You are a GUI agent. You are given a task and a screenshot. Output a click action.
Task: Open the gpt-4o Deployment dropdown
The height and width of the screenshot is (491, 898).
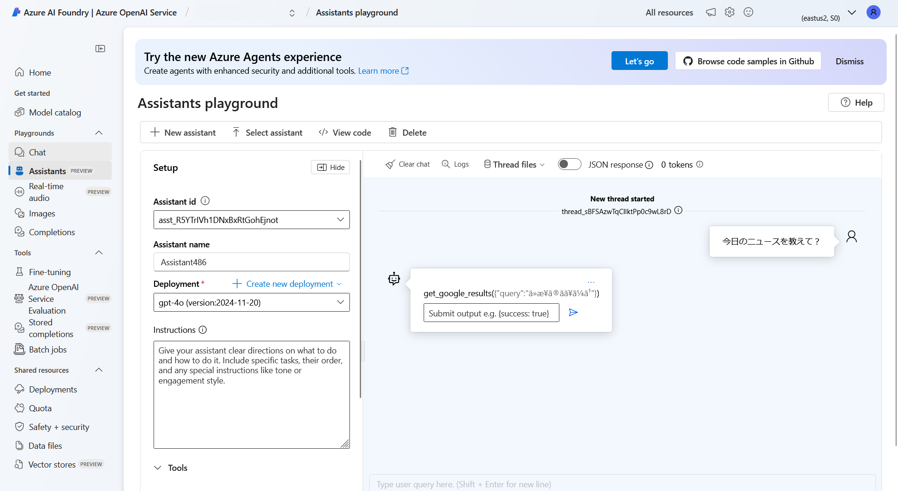(x=251, y=302)
